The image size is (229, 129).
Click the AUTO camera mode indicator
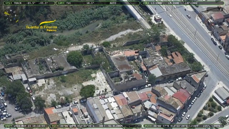tap(113, 3)
